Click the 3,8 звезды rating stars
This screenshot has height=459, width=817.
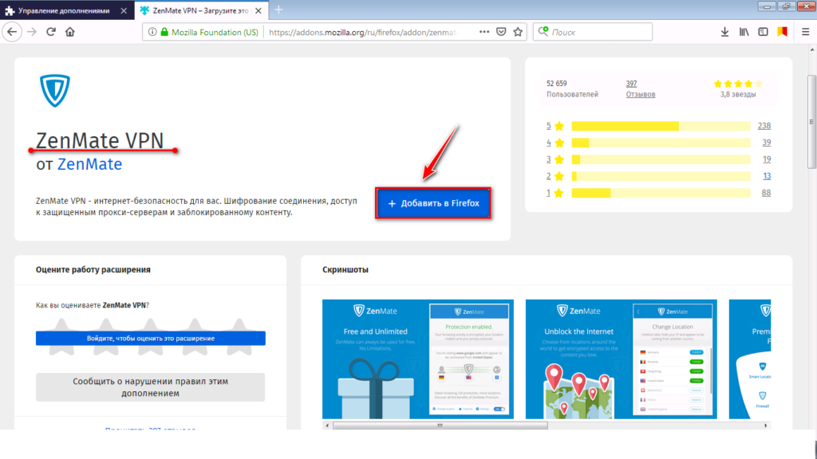(x=738, y=84)
